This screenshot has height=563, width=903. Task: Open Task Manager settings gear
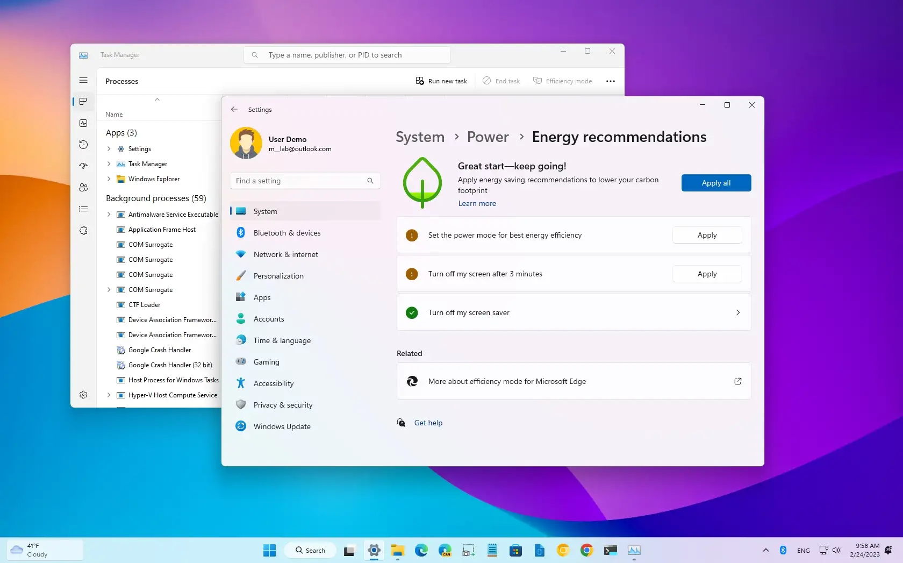[x=83, y=395]
